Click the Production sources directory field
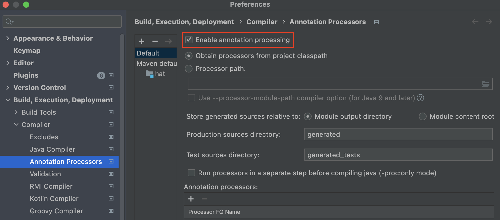The height and width of the screenshot is (220, 500). [398, 134]
